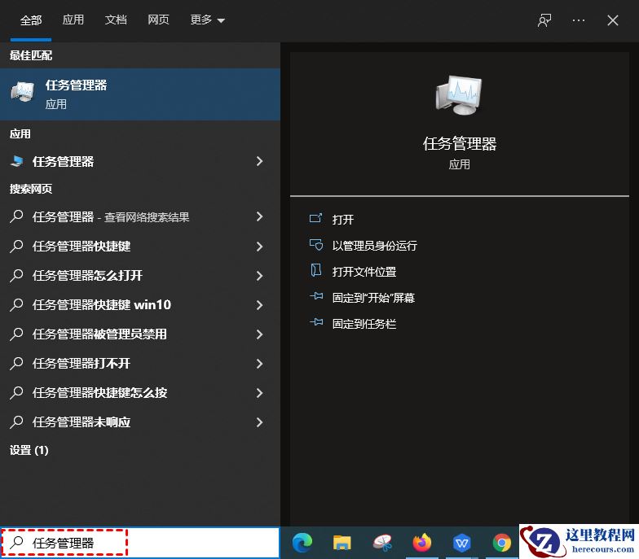Search icon beside 任务管理器怎么打开
Viewport: 639px width, 559px height.
[x=16, y=275]
